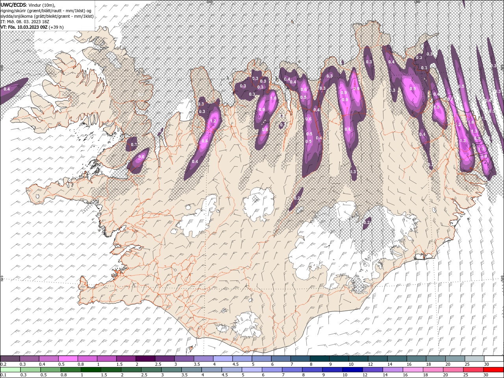Select the upper legend swatch between 25 and 30
504x378 pixels.
point(474,359)
